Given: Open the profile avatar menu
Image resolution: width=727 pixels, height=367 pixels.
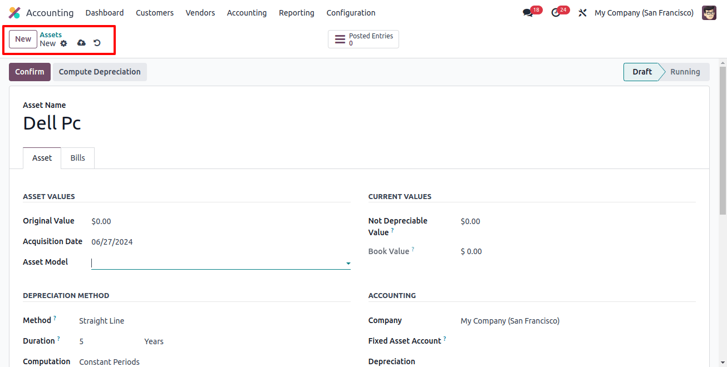Looking at the screenshot, I should (x=709, y=12).
